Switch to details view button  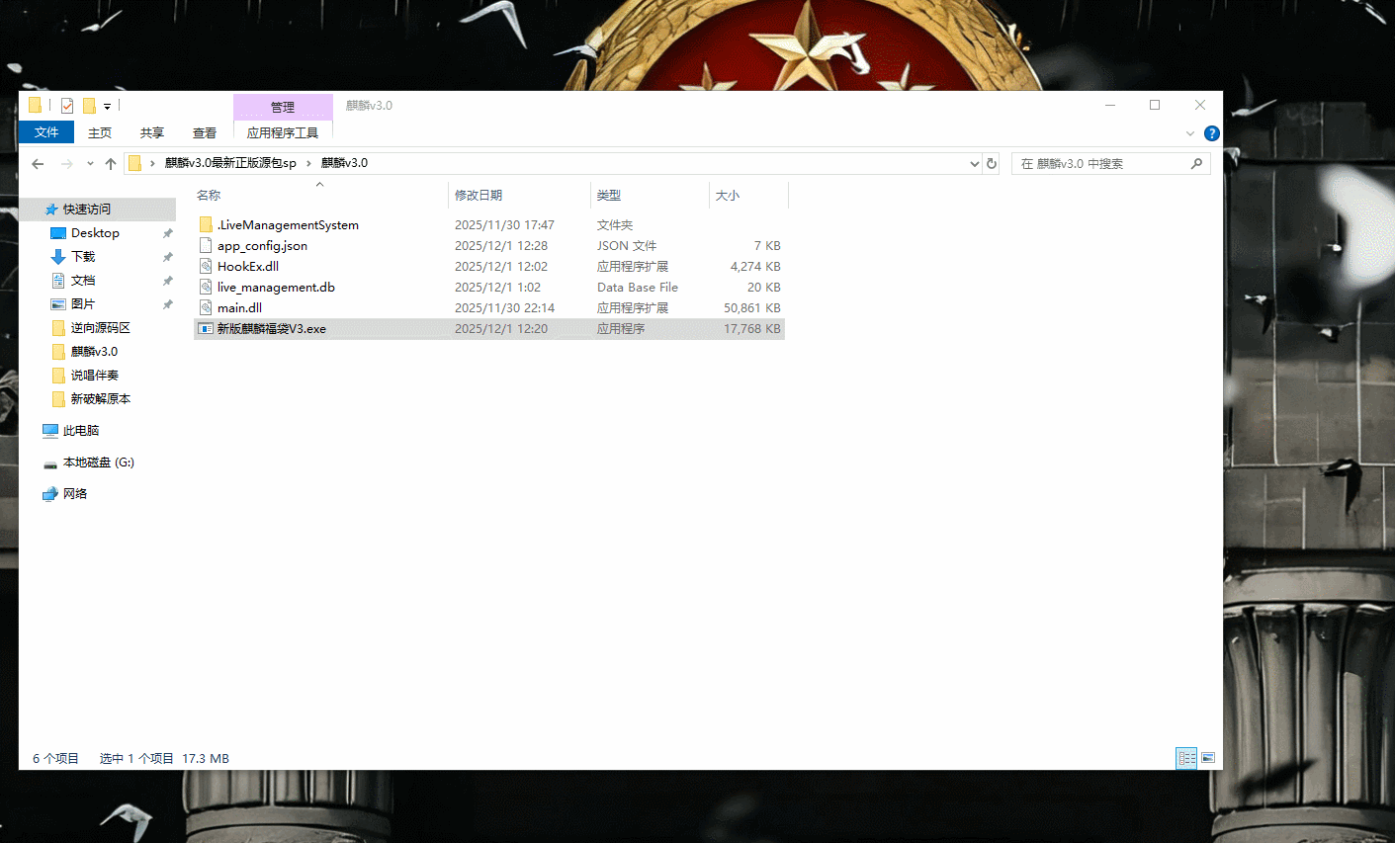click(x=1186, y=758)
